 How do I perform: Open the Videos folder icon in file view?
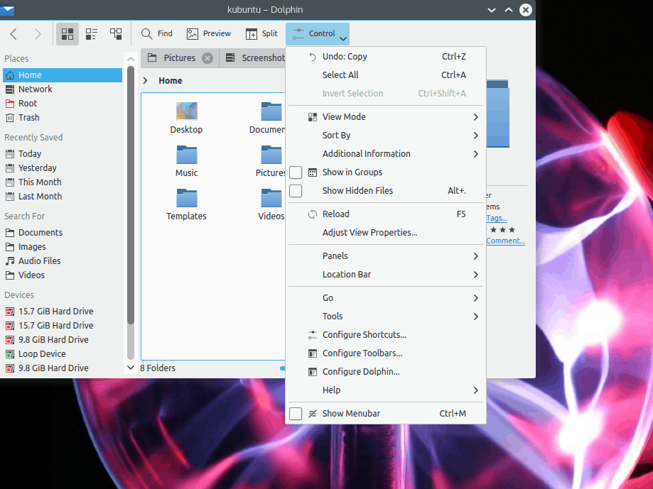tap(271, 198)
